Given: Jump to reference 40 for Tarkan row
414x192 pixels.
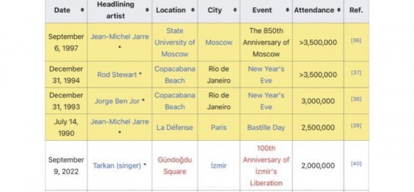Looking at the screenshot, I should (x=356, y=163).
